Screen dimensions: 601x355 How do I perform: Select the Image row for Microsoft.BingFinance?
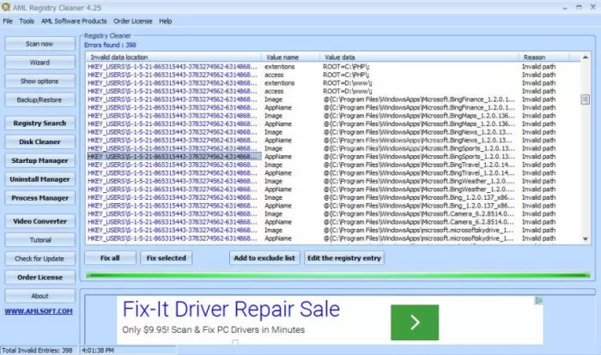pyautogui.click(x=333, y=99)
